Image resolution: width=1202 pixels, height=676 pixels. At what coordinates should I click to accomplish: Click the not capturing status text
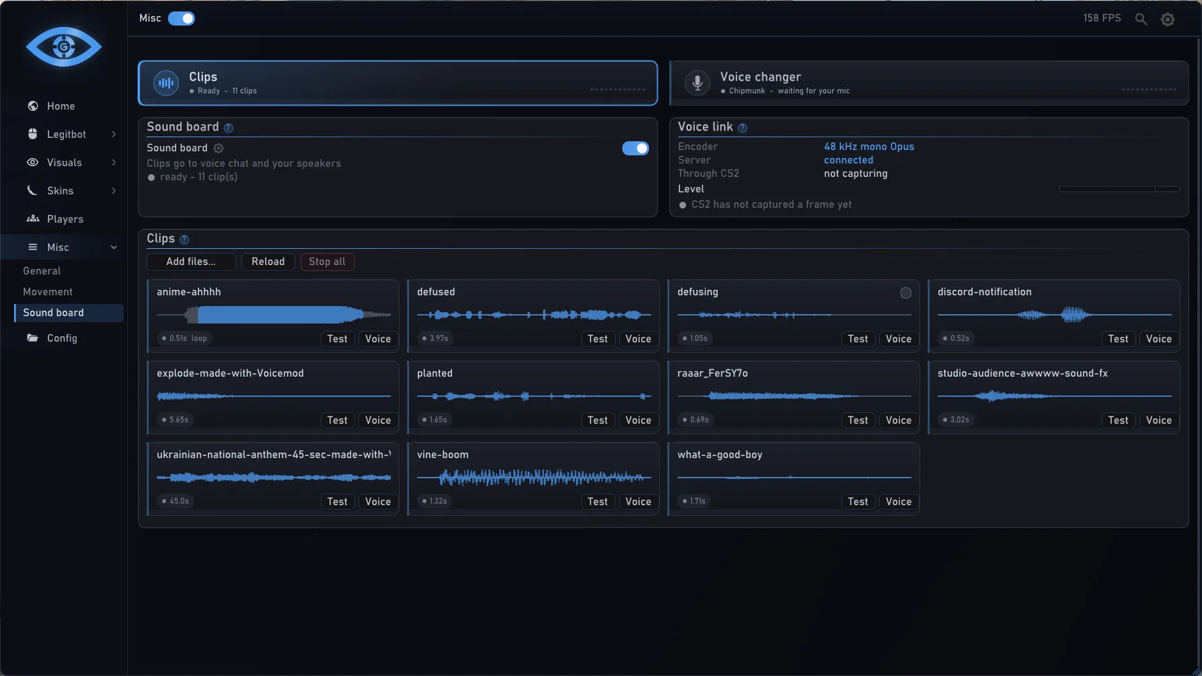point(856,174)
